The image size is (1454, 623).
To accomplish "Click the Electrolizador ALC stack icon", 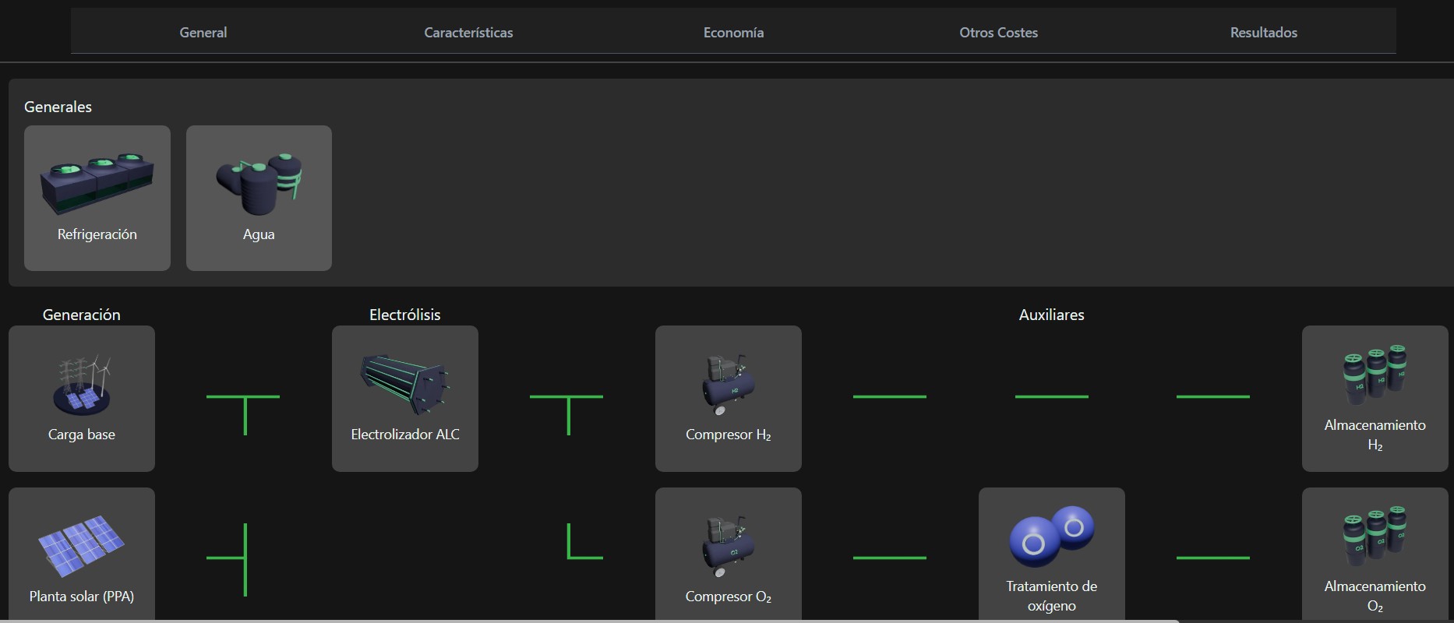I will 404,384.
